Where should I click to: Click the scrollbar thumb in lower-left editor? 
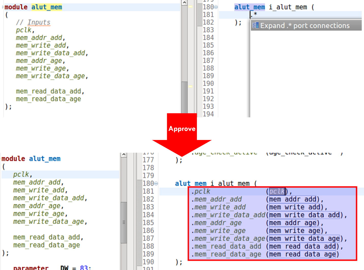(124, 222)
